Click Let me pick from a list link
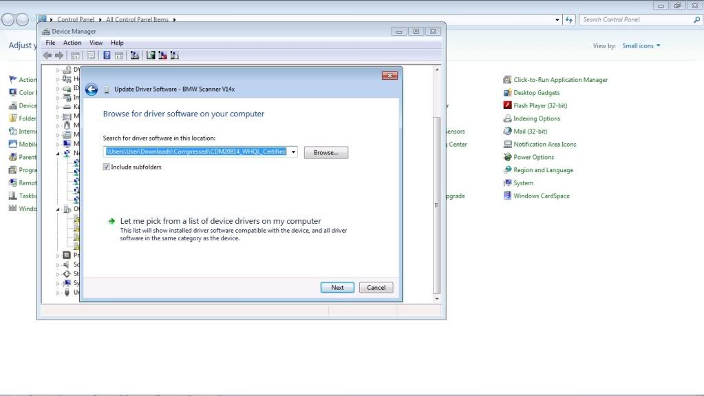The height and width of the screenshot is (396, 704). 220,221
